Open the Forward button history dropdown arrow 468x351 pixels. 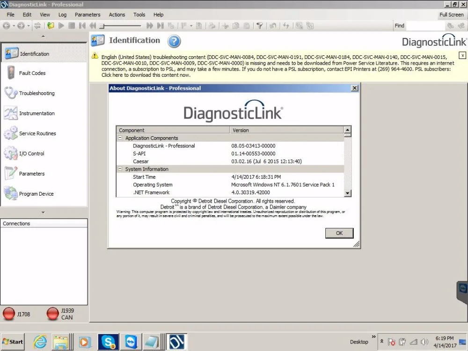coord(29,26)
